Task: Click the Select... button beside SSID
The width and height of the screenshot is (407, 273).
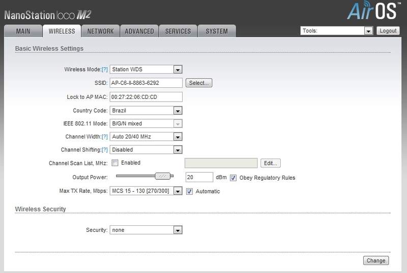Action: click(x=199, y=83)
